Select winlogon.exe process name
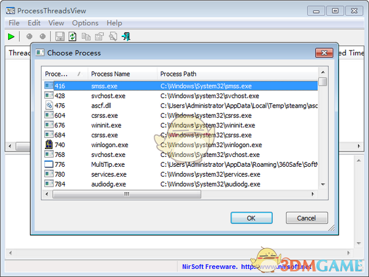 pyautogui.click(x=109, y=145)
